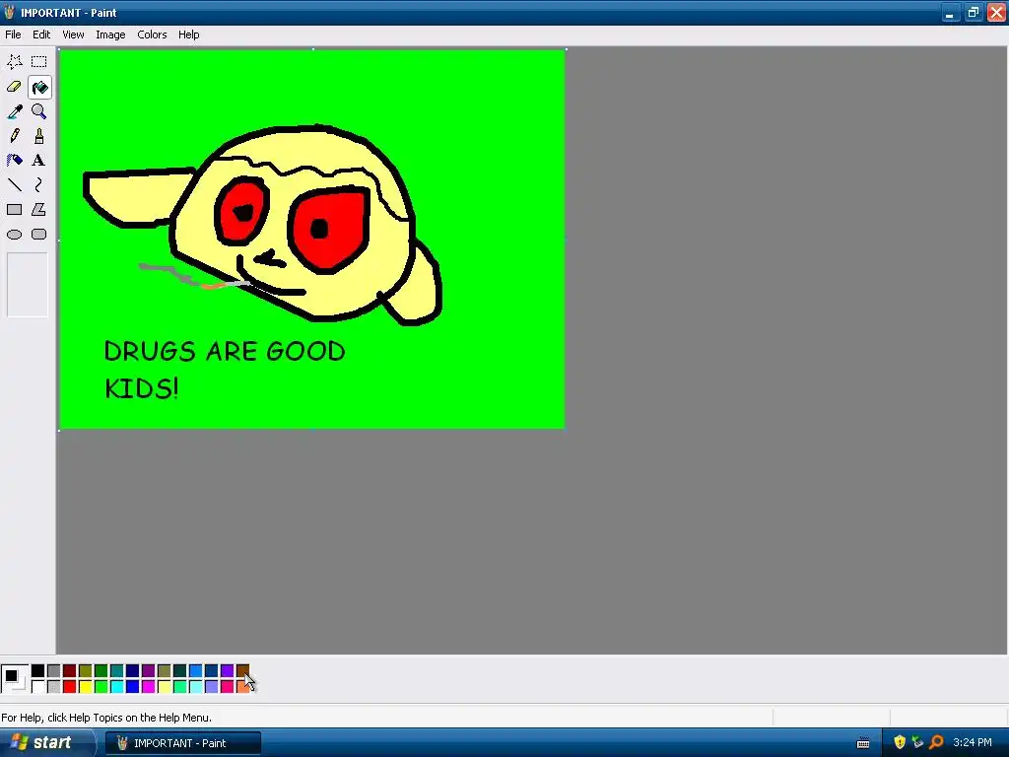Image resolution: width=1009 pixels, height=757 pixels.
Task: Click the orange magnifier tray icon
Action: pyautogui.click(x=937, y=742)
